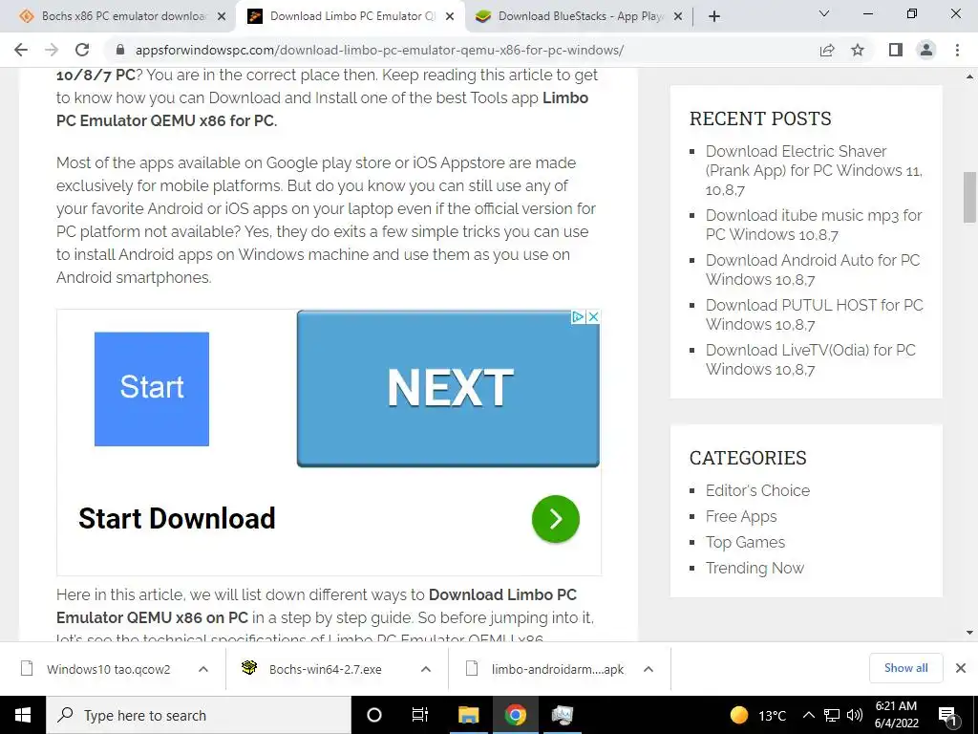Expand options for limbo-androidarm apk download
Image resolution: width=978 pixels, height=734 pixels.
(x=648, y=669)
